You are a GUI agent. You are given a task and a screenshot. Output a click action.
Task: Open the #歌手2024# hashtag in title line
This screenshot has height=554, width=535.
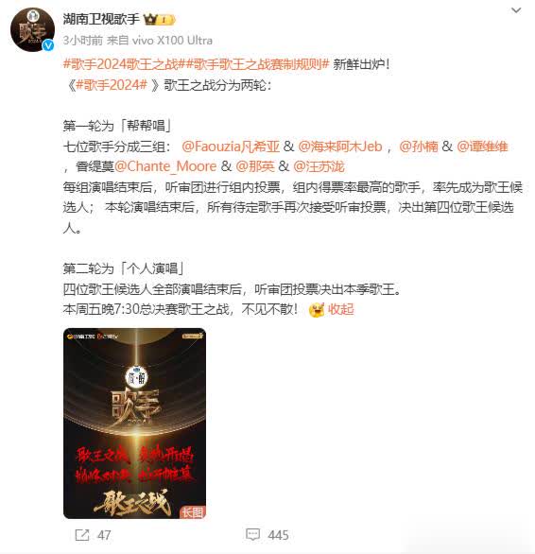coord(112,85)
